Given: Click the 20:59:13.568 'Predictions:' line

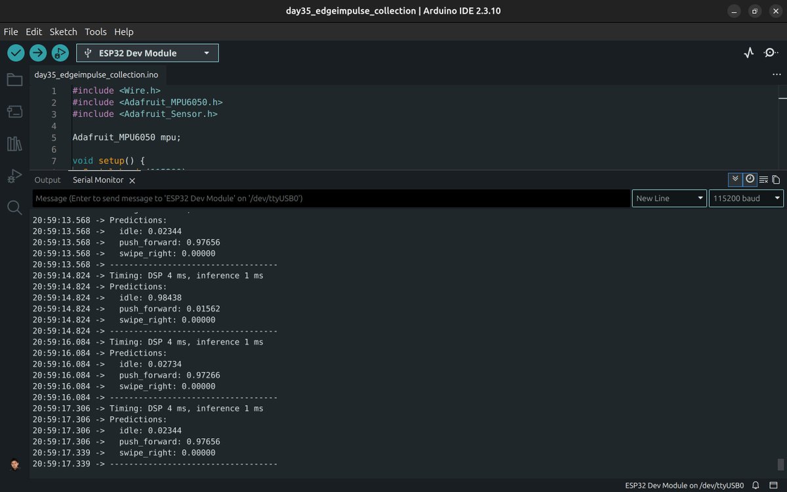Looking at the screenshot, I should point(100,220).
